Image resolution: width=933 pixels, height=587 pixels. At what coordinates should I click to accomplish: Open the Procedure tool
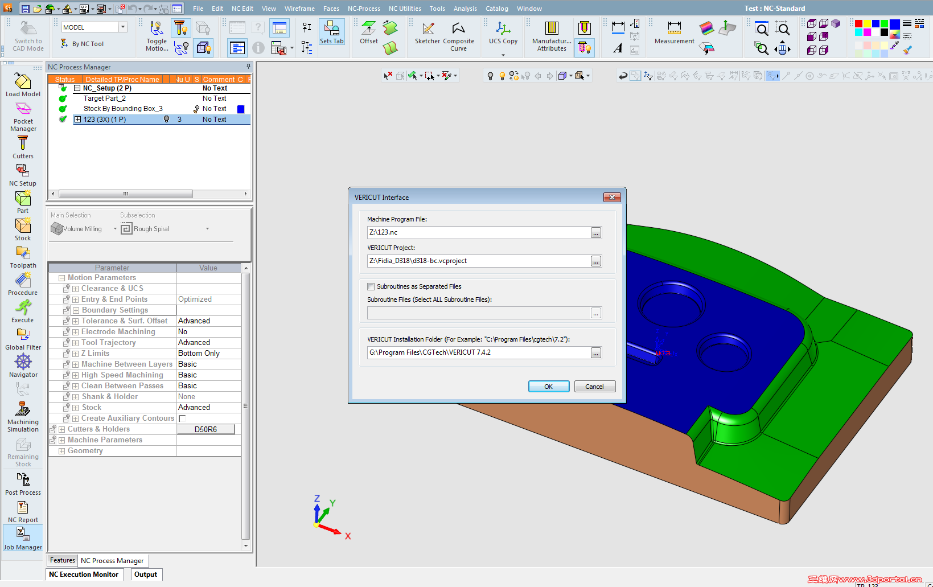coord(23,284)
